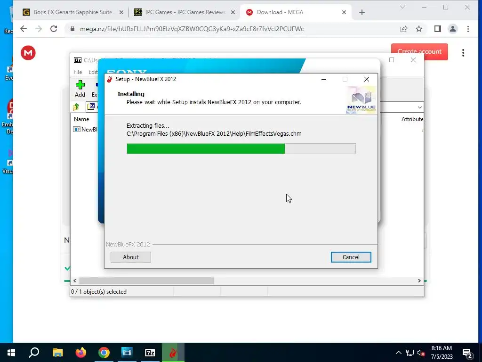Click the 7-Zip horizontal scrollbar thumb
Viewport: 482px width, 362px height.
pos(146,280)
